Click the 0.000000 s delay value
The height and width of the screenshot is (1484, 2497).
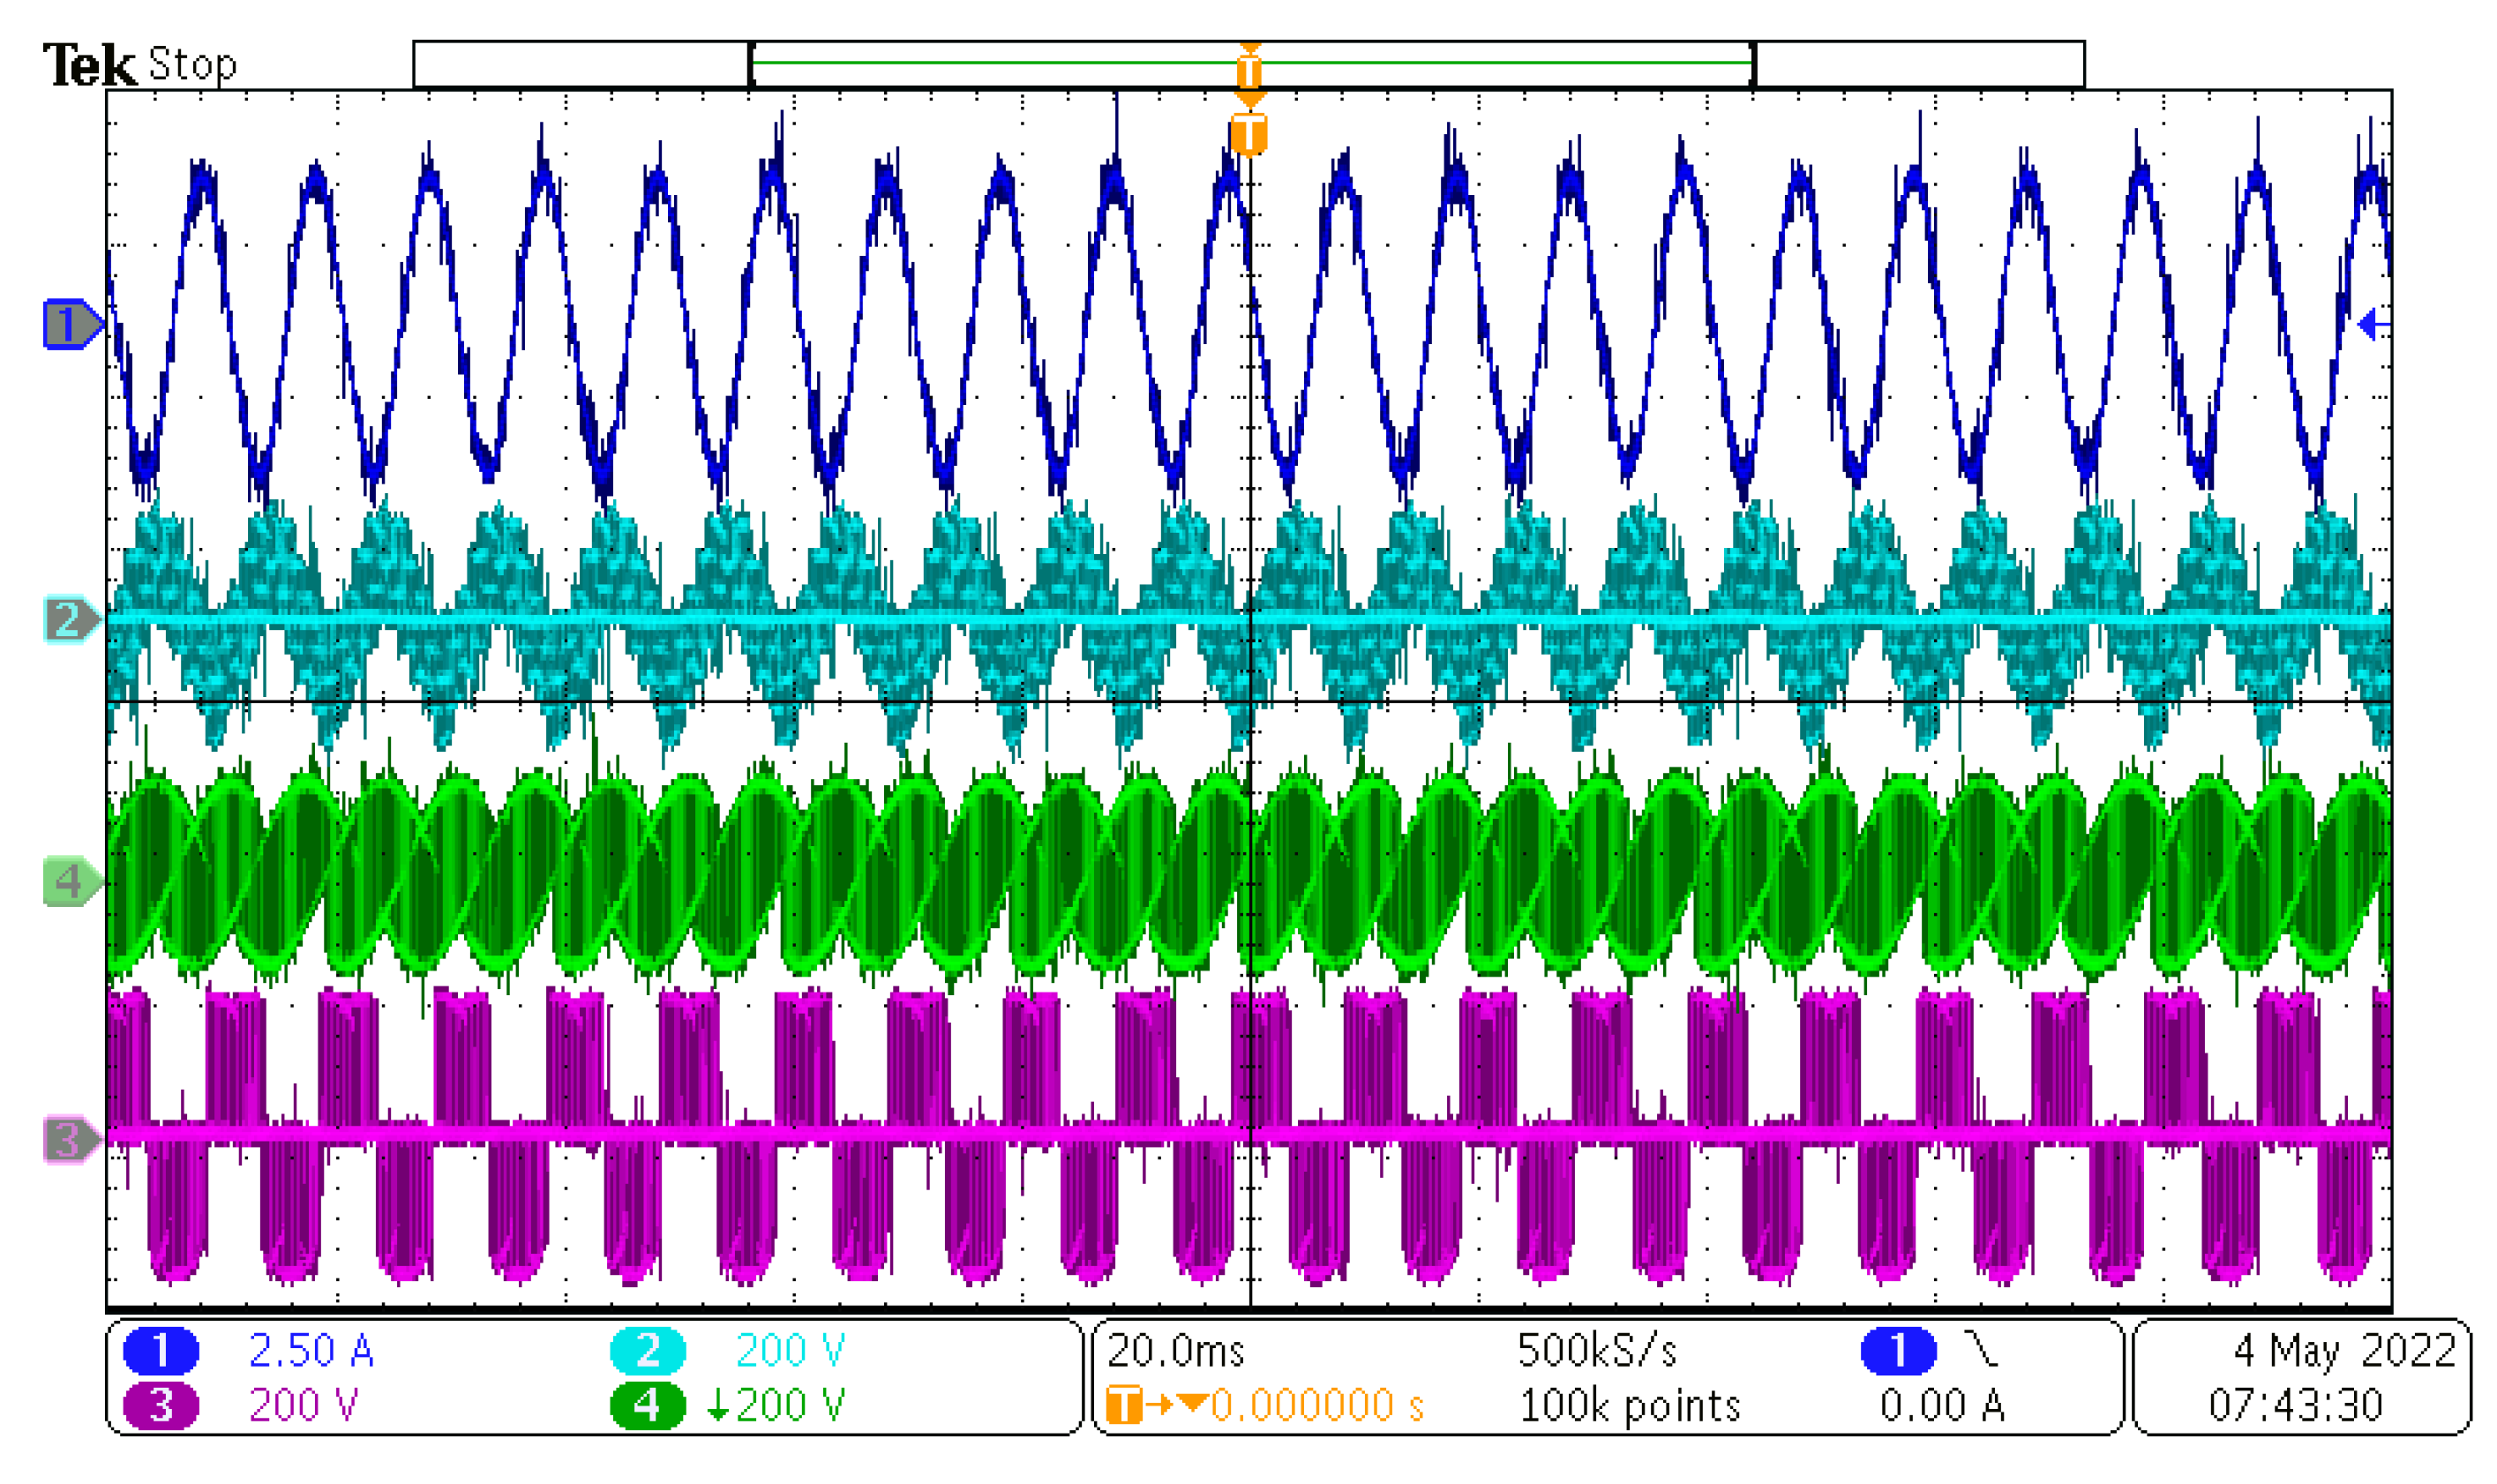[1317, 1406]
